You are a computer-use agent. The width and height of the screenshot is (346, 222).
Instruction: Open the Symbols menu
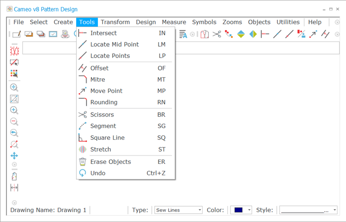[x=204, y=22]
